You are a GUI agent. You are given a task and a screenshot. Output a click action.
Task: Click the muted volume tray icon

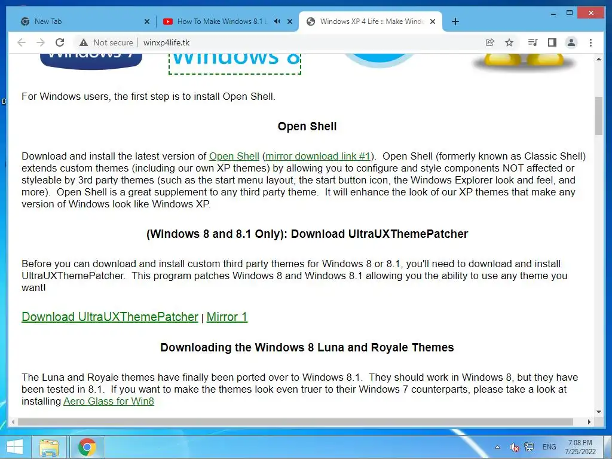coord(514,447)
